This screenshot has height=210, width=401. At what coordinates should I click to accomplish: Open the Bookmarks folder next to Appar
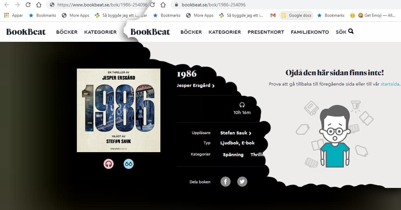[42, 15]
